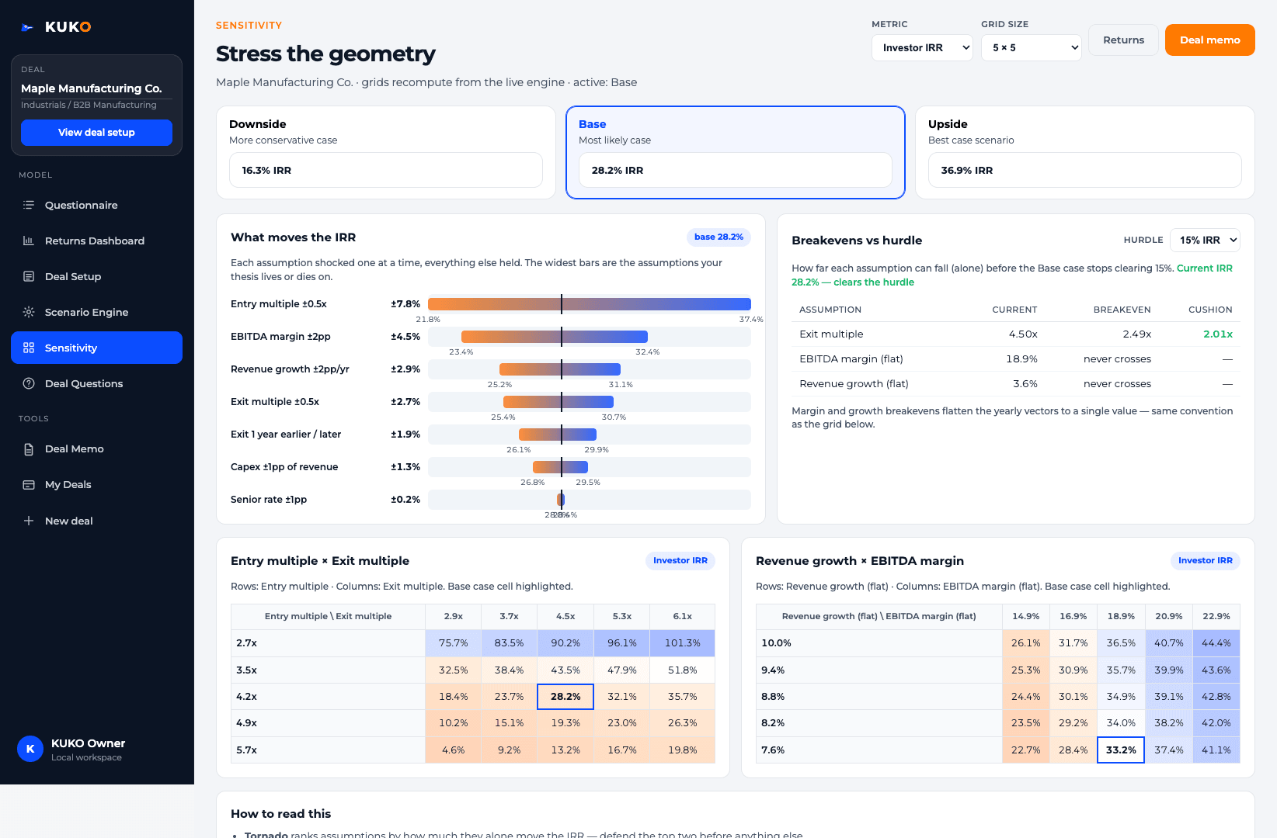This screenshot has width=1277, height=838.
Task: Click the Exit 1 year earlier / later label
Action: tap(286, 435)
